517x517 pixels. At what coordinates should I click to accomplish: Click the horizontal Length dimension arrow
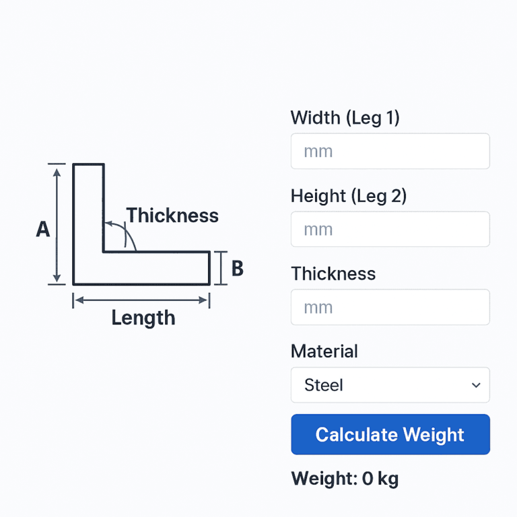(141, 300)
